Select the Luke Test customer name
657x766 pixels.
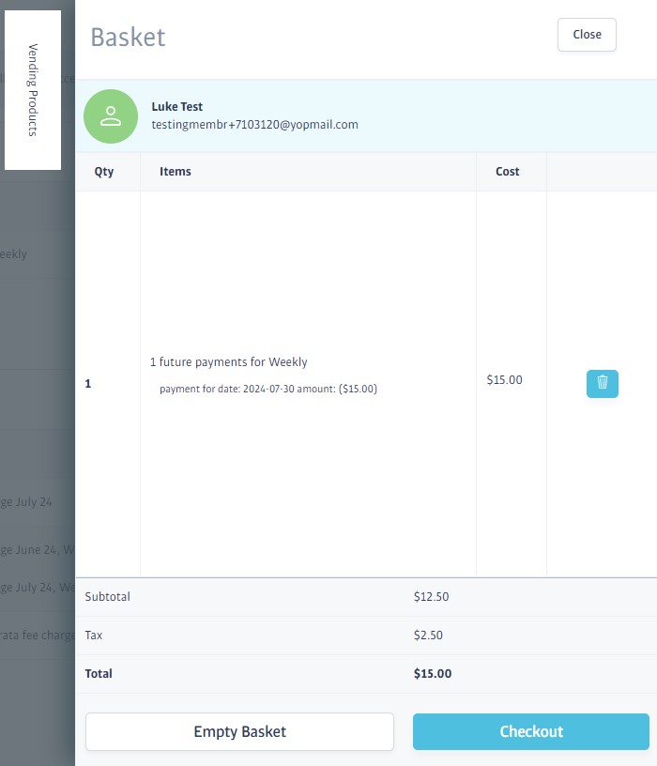(177, 107)
